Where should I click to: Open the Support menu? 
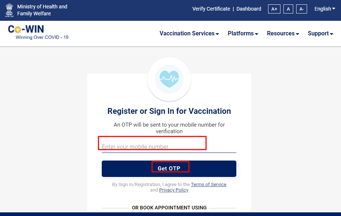point(320,34)
